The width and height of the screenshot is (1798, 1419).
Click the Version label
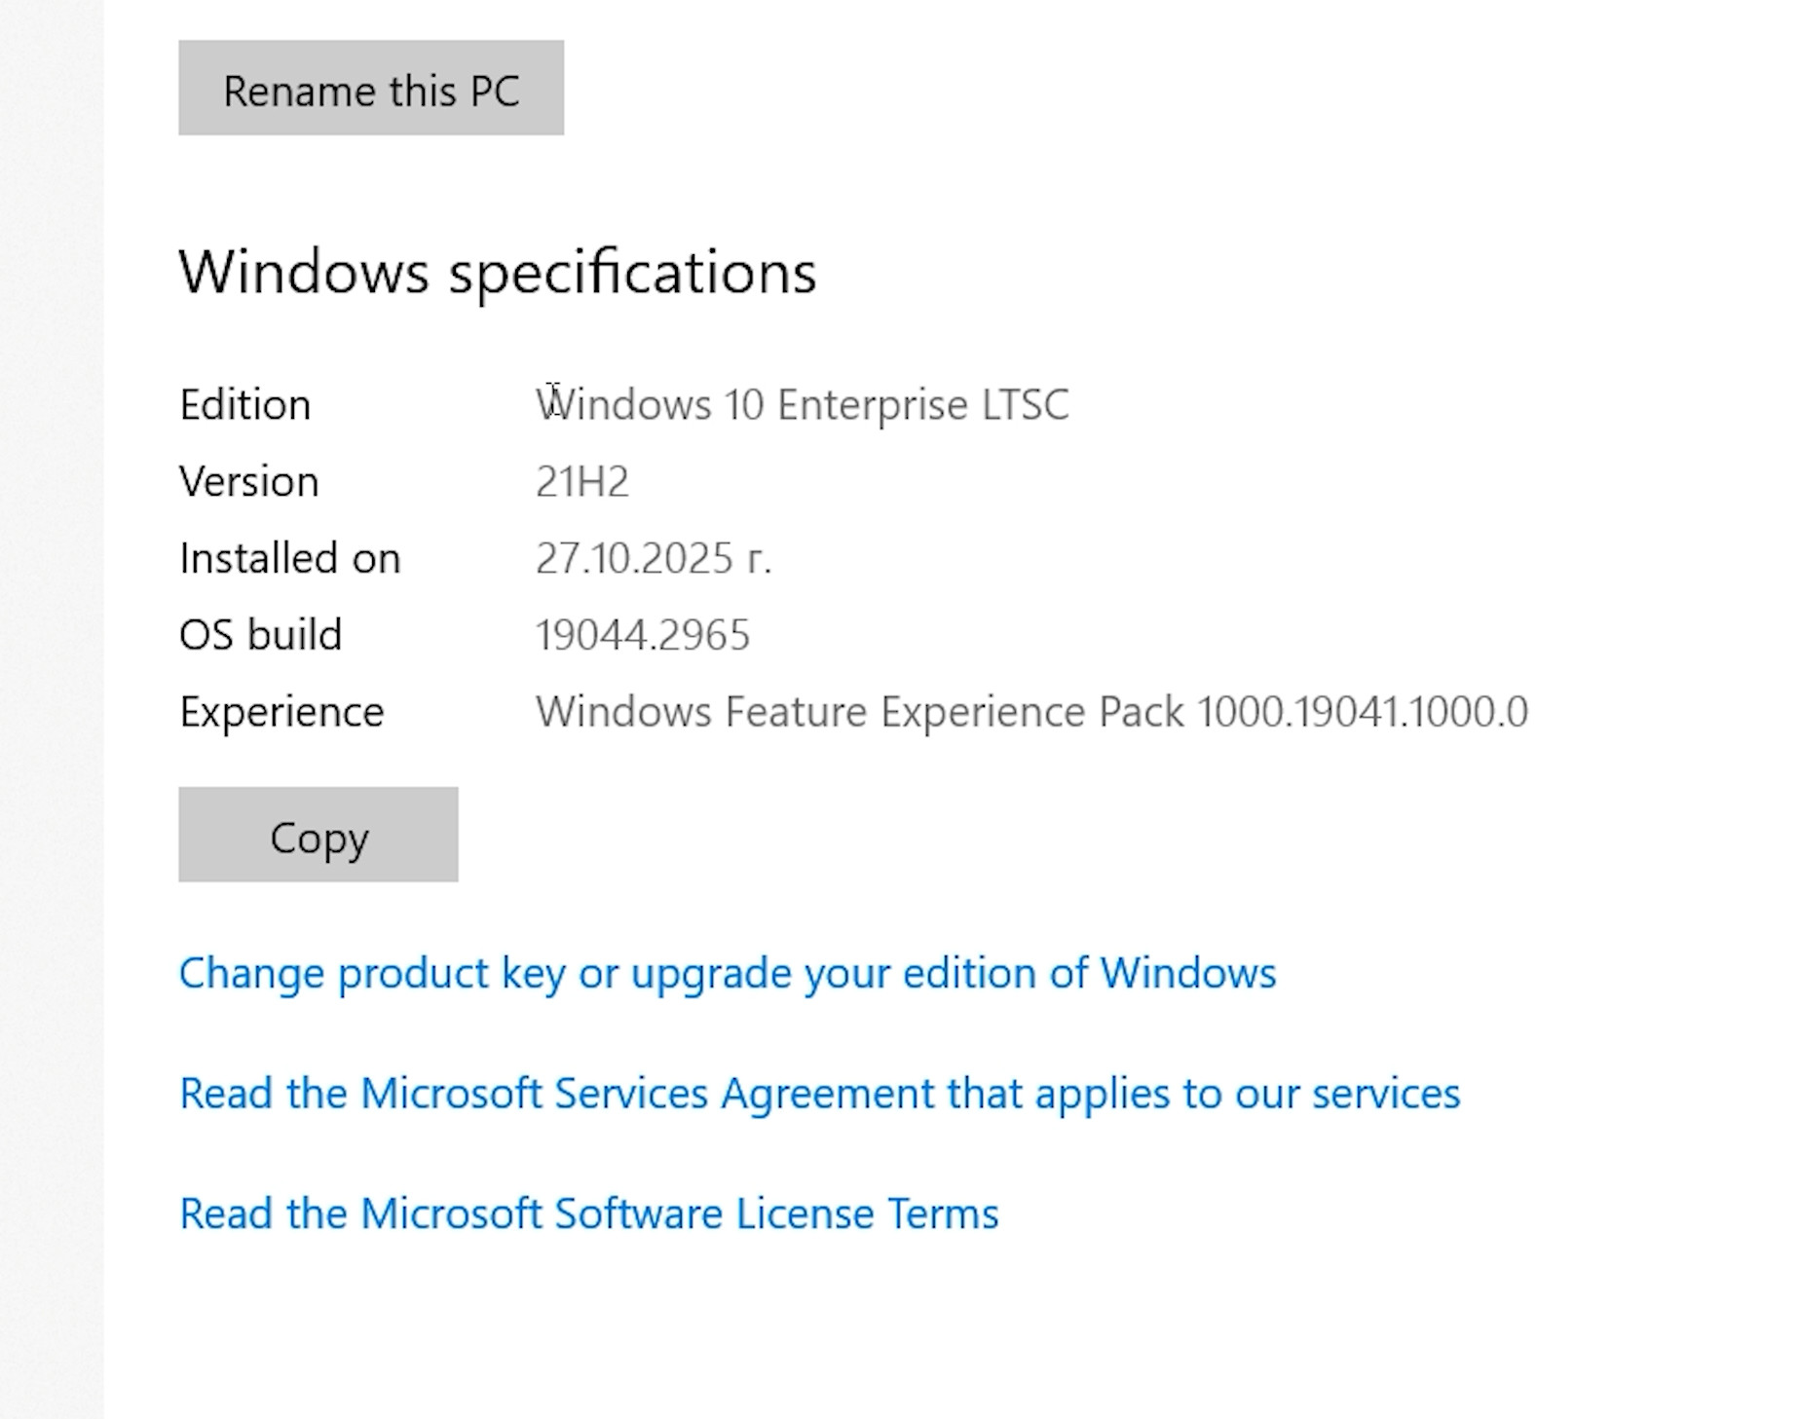tap(248, 482)
